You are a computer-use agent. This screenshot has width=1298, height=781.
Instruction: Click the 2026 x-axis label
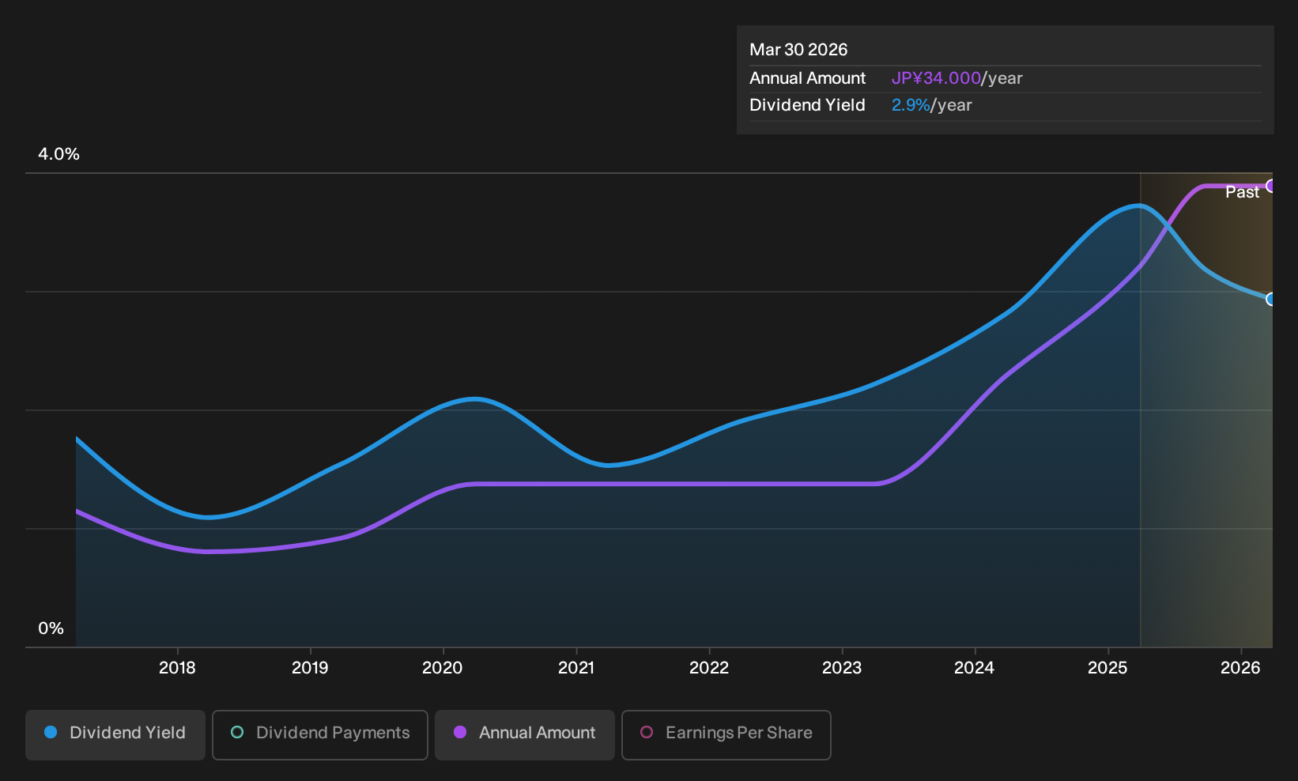[1240, 668]
